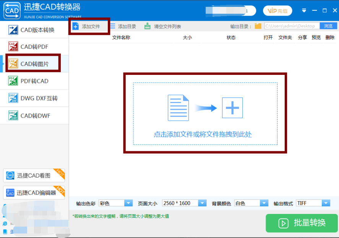
Task: Open the 背景颜色 白色 combo box
Action: click(251, 203)
